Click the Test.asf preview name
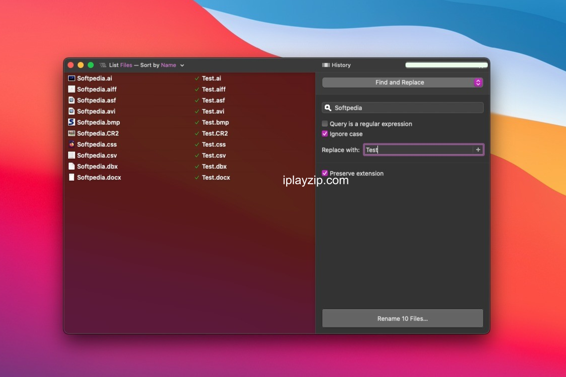This screenshot has height=377, width=566. click(x=214, y=100)
